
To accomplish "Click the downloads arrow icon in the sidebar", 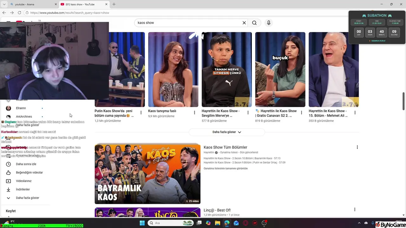I will [9, 189].
